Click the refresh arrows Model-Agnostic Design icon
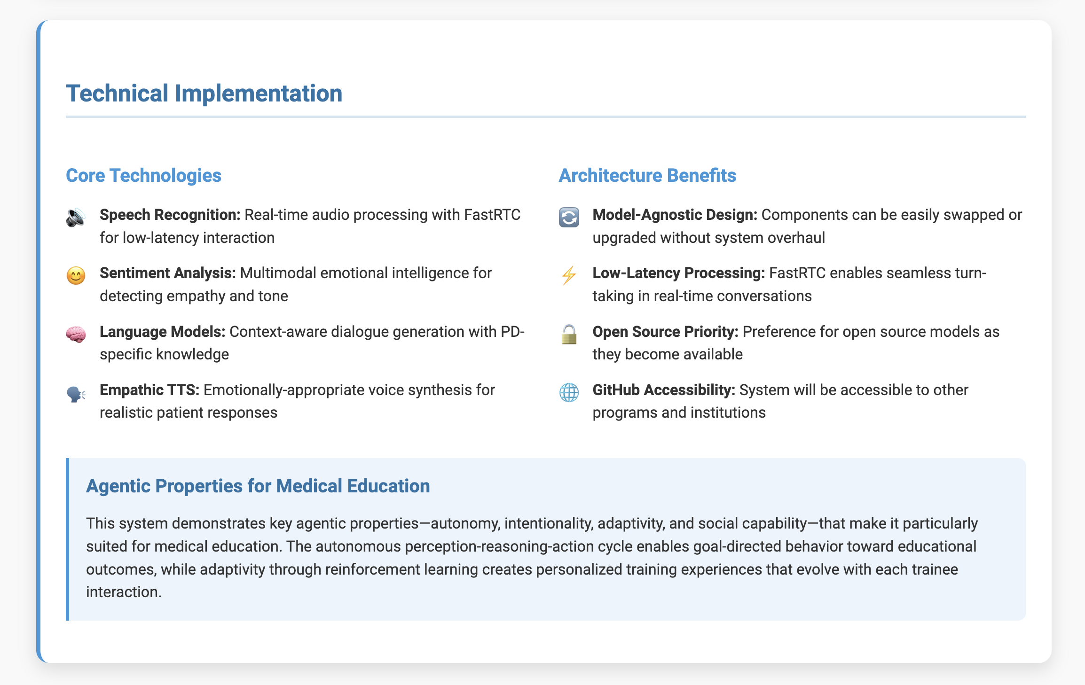Screen dimensions: 1085x685 tap(569, 218)
